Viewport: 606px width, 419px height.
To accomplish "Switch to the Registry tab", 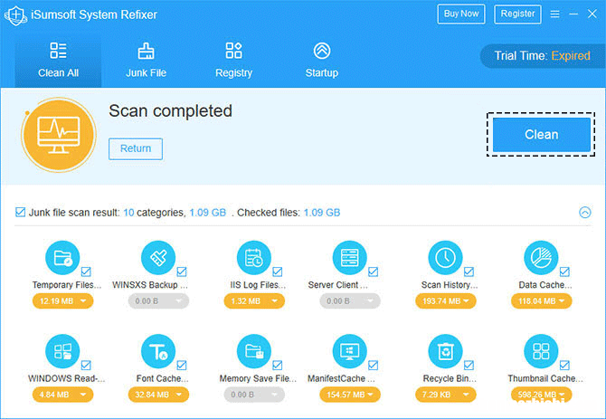I will point(234,61).
